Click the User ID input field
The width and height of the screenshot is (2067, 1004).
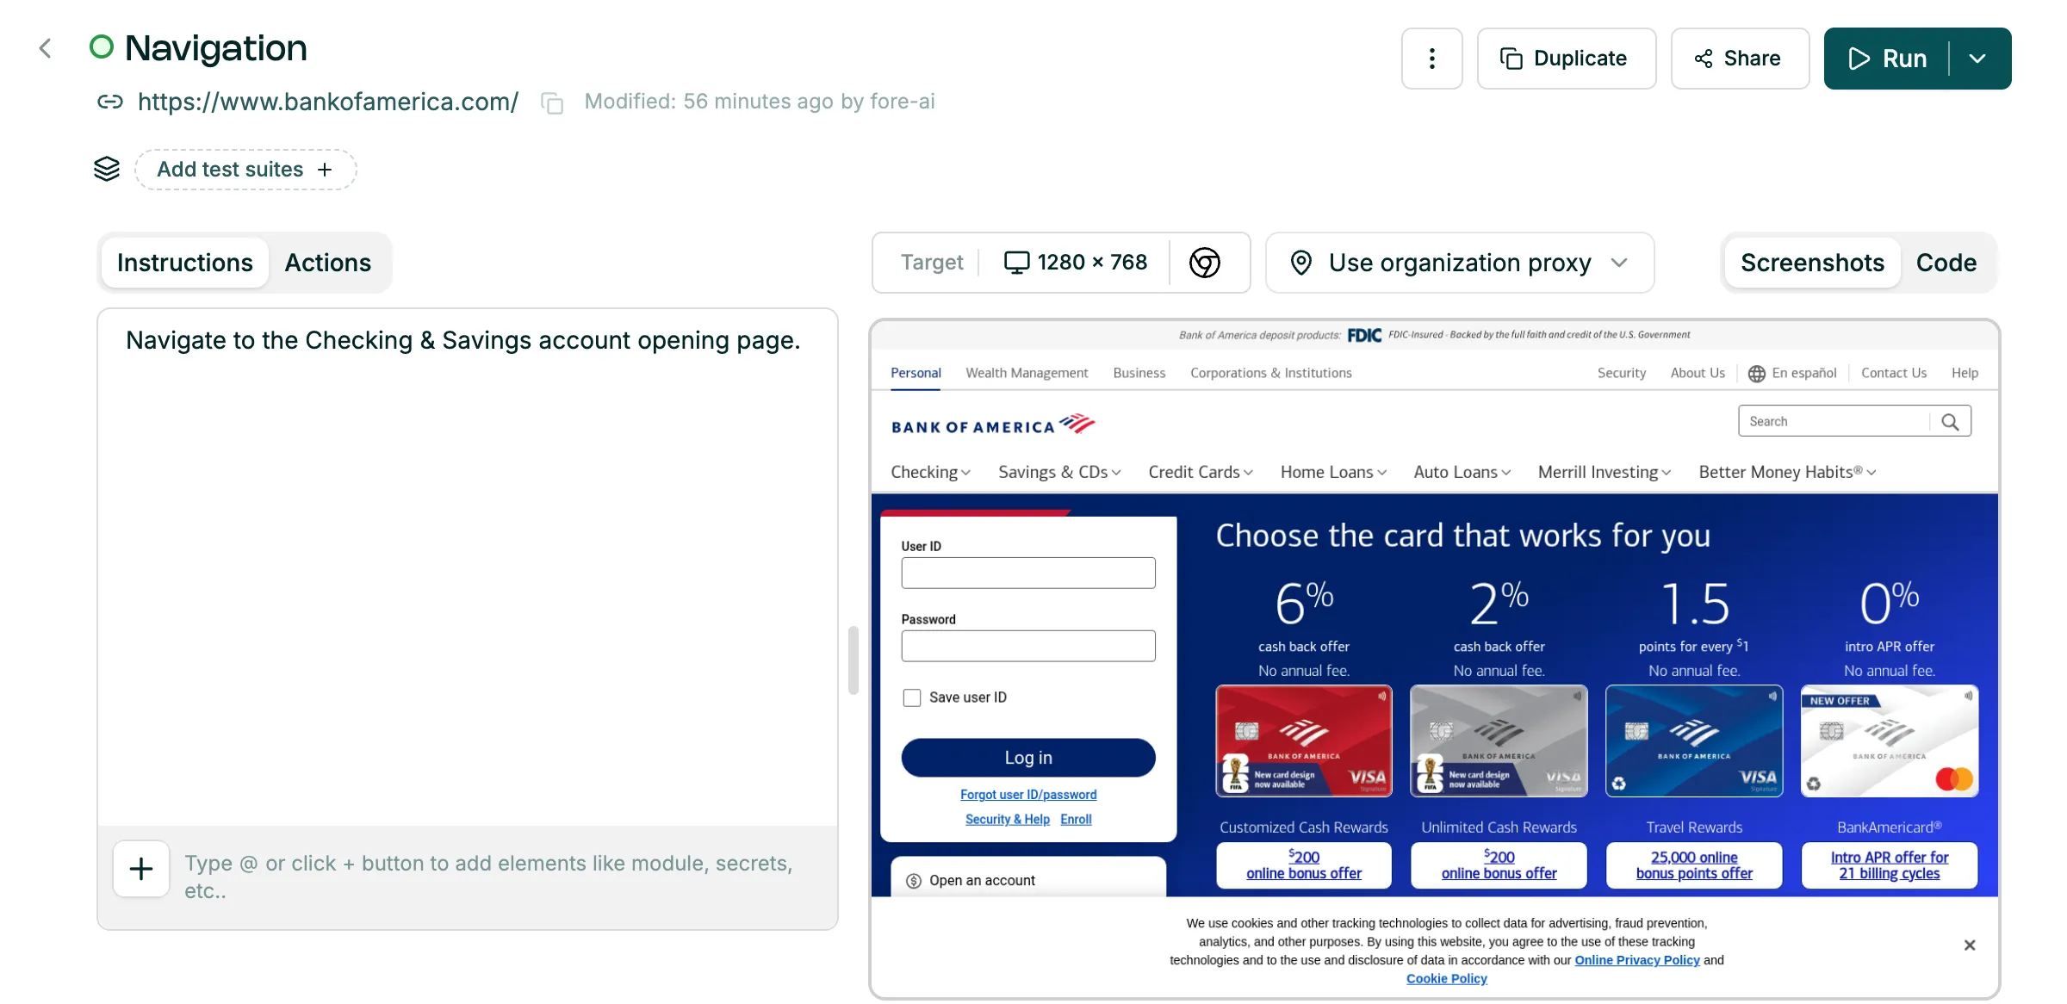(x=1028, y=573)
